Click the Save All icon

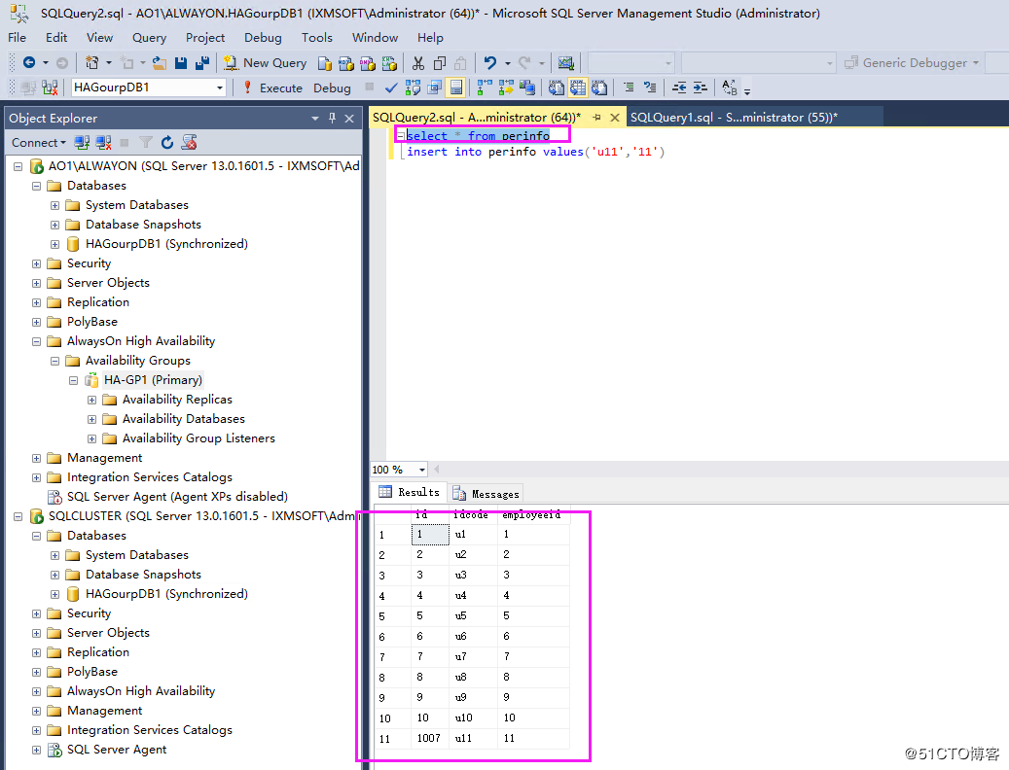click(x=202, y=63)
